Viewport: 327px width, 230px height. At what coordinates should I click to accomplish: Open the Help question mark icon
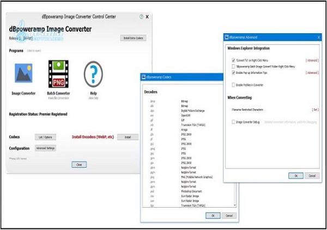[x=93, y=74]
